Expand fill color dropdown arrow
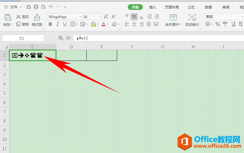The height and width of the screenshot is (153, 244). [98, 24]
